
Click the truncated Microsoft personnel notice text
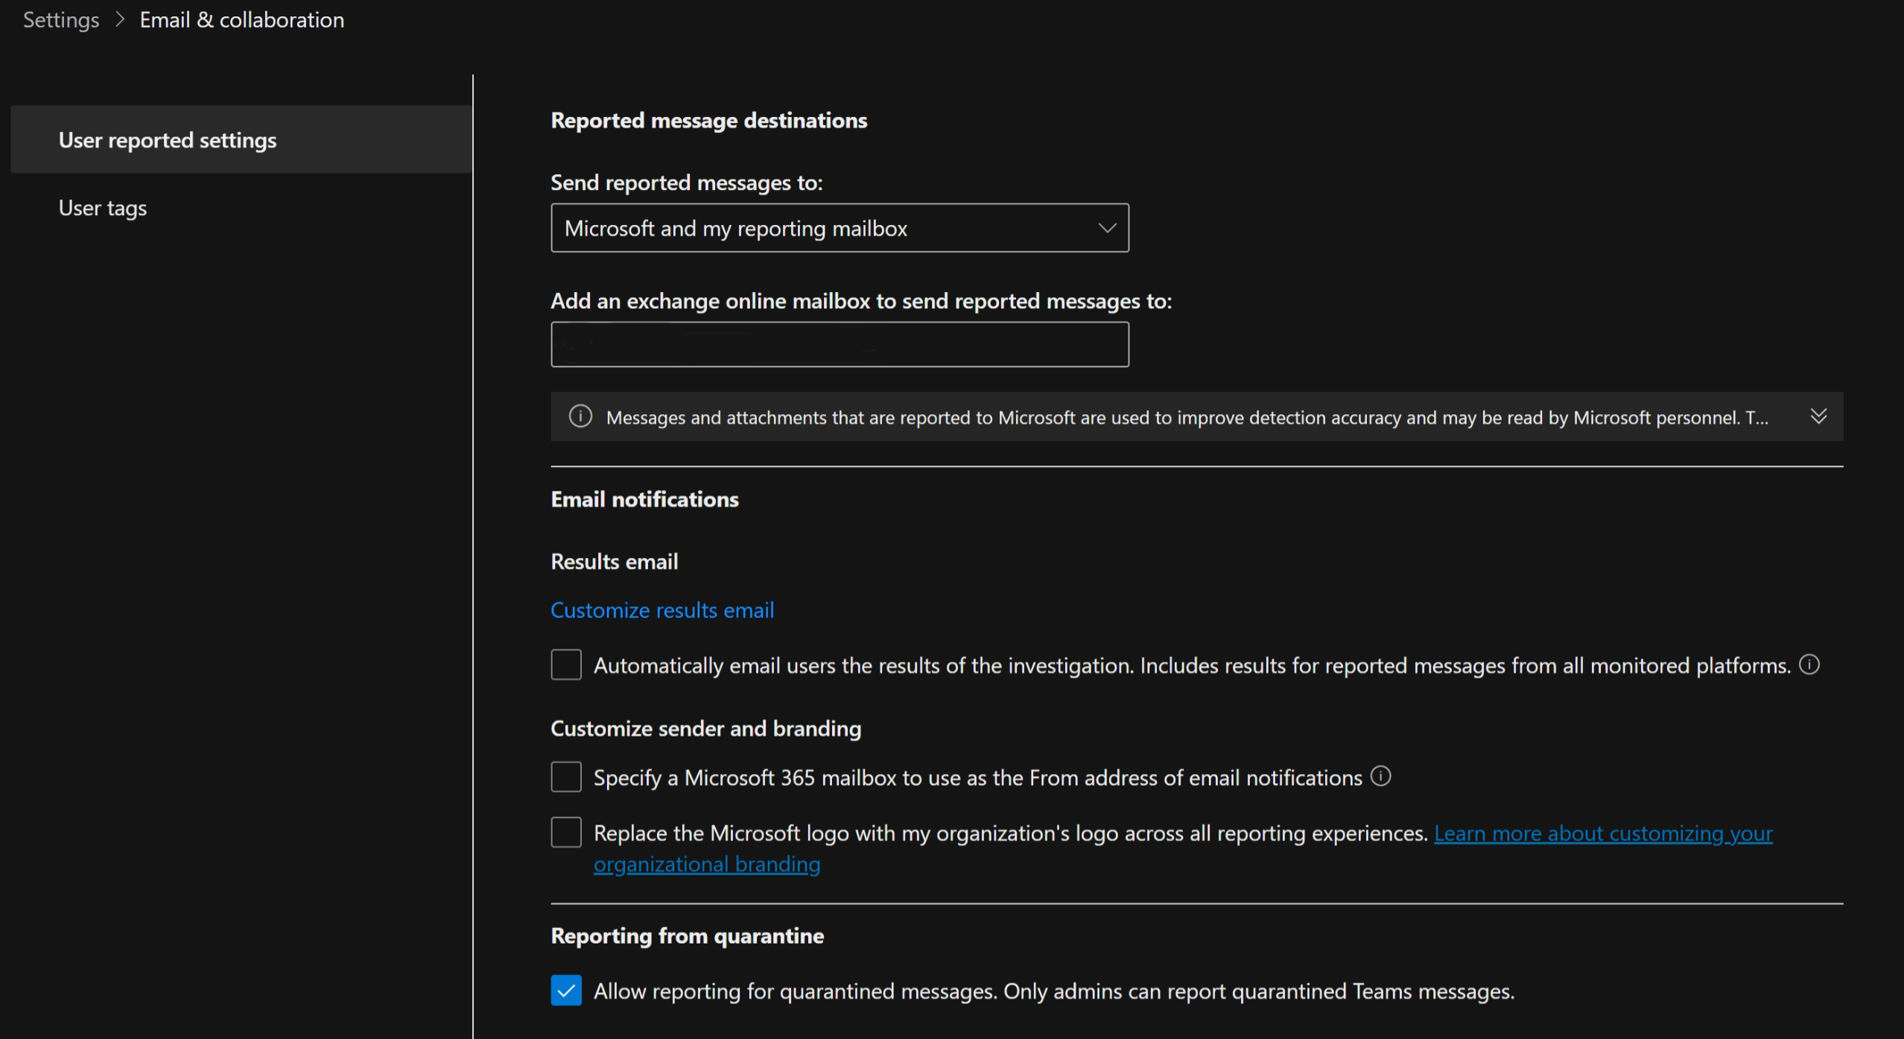click(1186, 418)
